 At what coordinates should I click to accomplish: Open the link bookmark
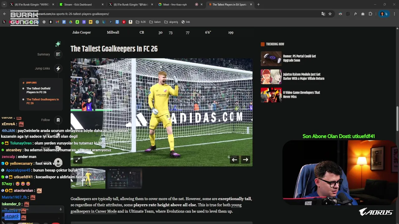pyautogui.click(x=185, y=22)
